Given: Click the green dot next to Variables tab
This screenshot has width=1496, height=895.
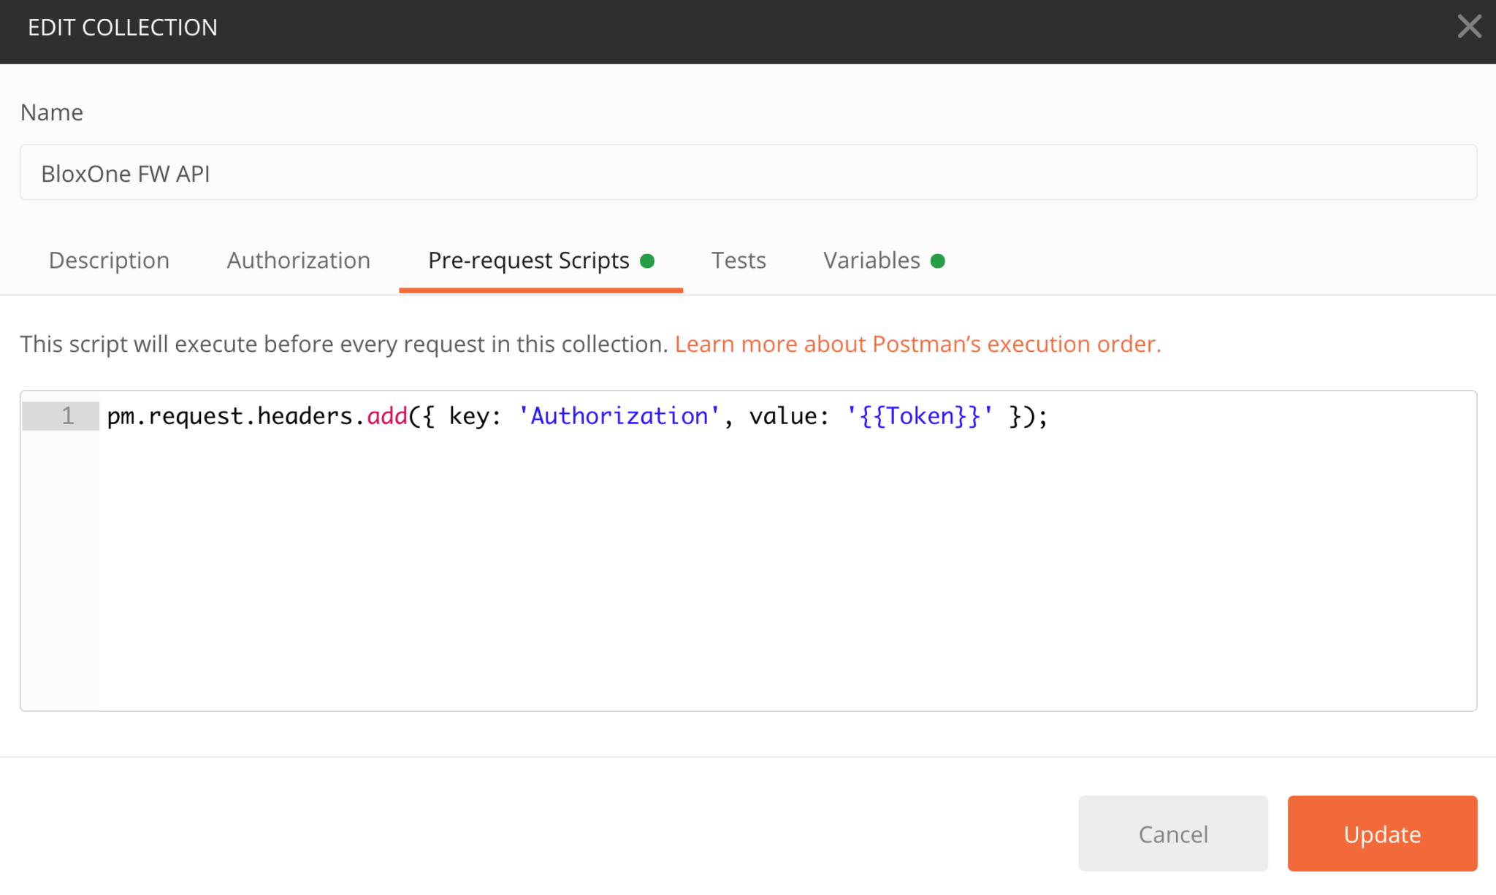Looking at the screenshot, I should [x=939, y=260].
